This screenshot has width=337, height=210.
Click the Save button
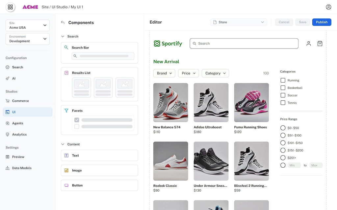pyautogui.click(x=302, y=22)
